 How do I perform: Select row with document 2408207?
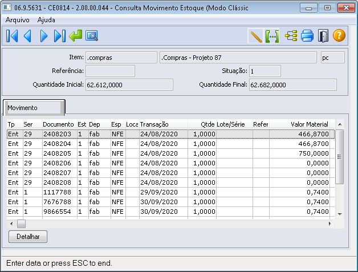tap(170, 173)
